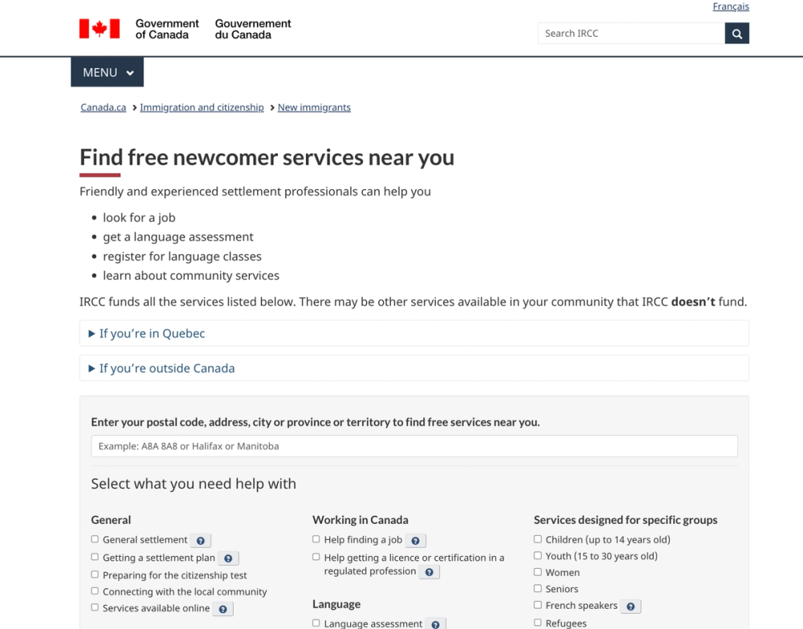Follow the Canada.ca breadcrumb link

point(104,108)
